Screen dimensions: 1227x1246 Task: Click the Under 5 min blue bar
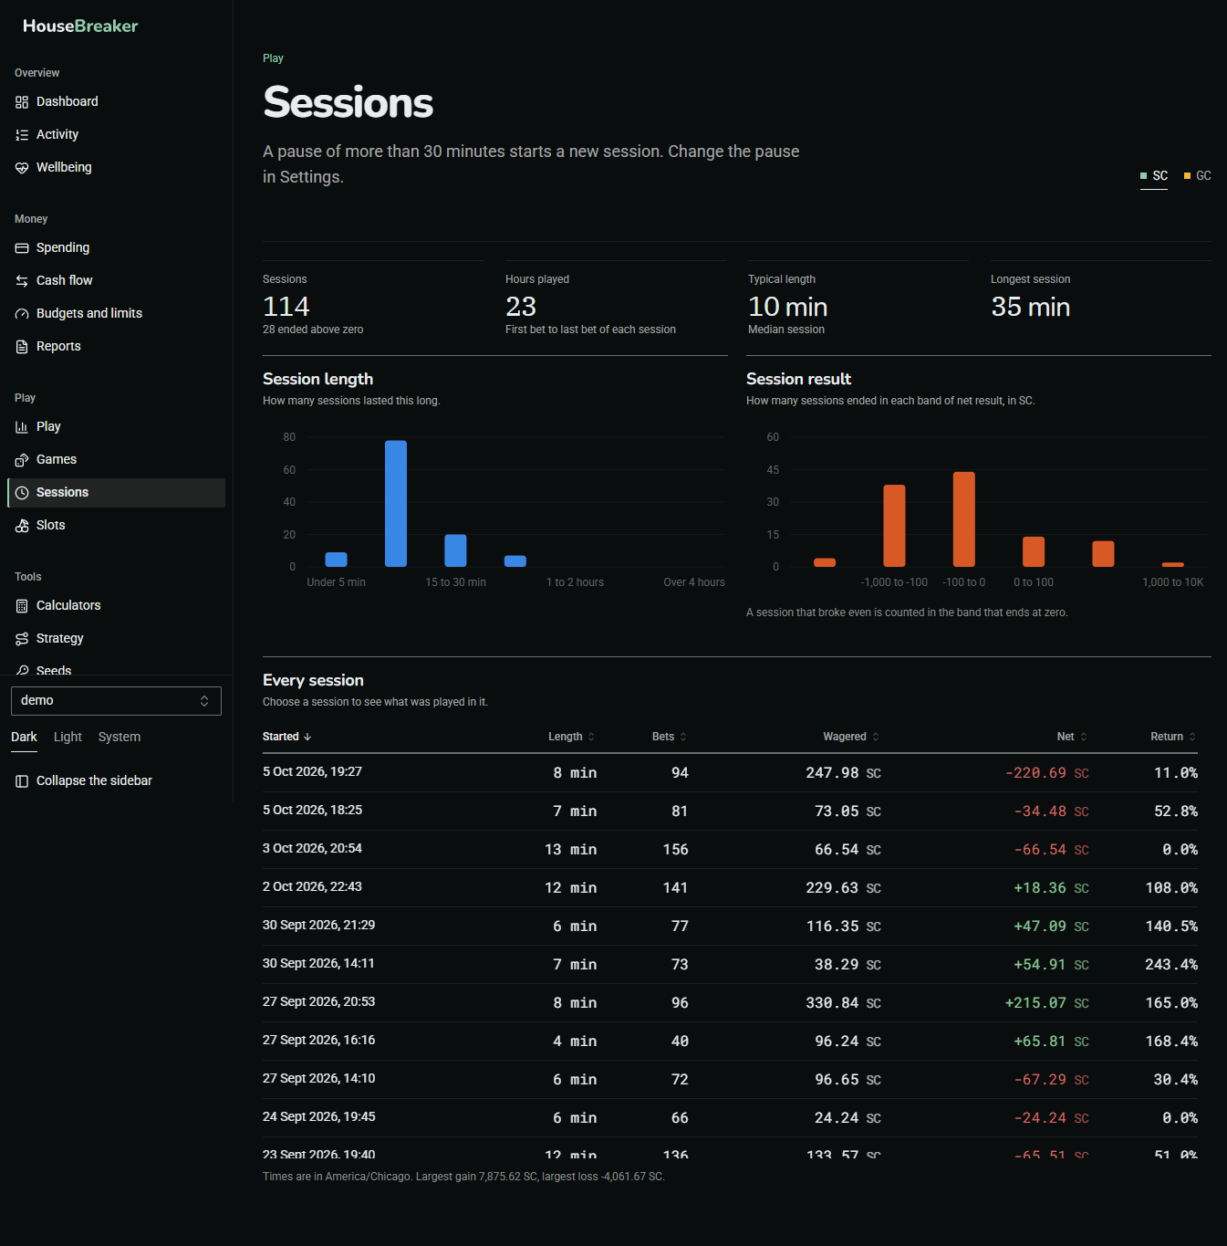point(337,560)
